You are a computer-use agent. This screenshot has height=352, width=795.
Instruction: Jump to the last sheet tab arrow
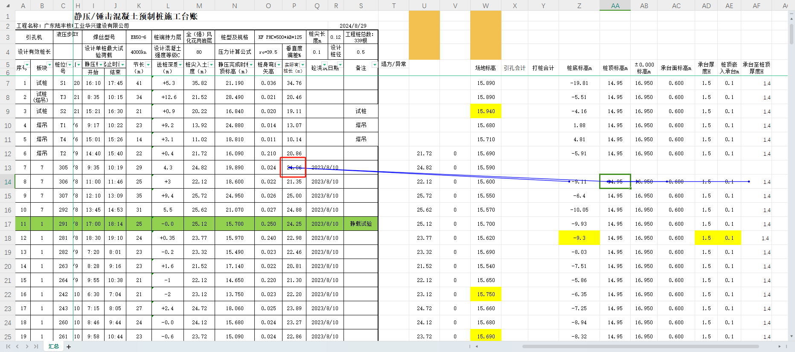pos(36,346)
